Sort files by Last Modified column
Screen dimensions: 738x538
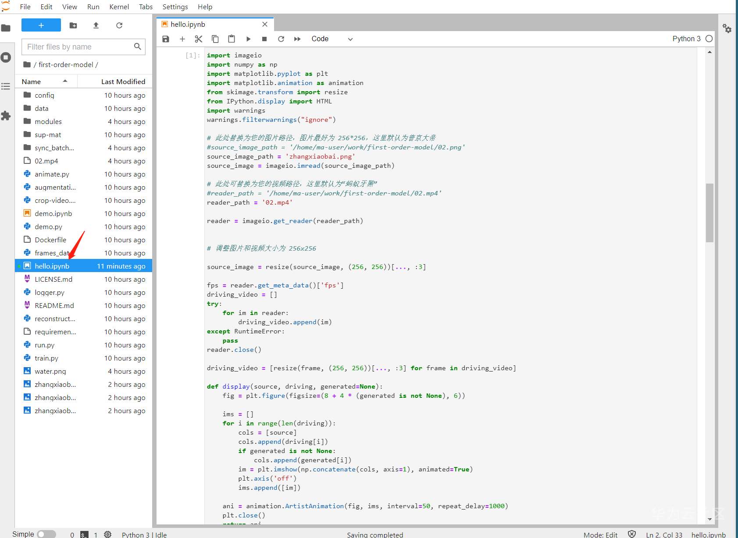click(123, 81)
